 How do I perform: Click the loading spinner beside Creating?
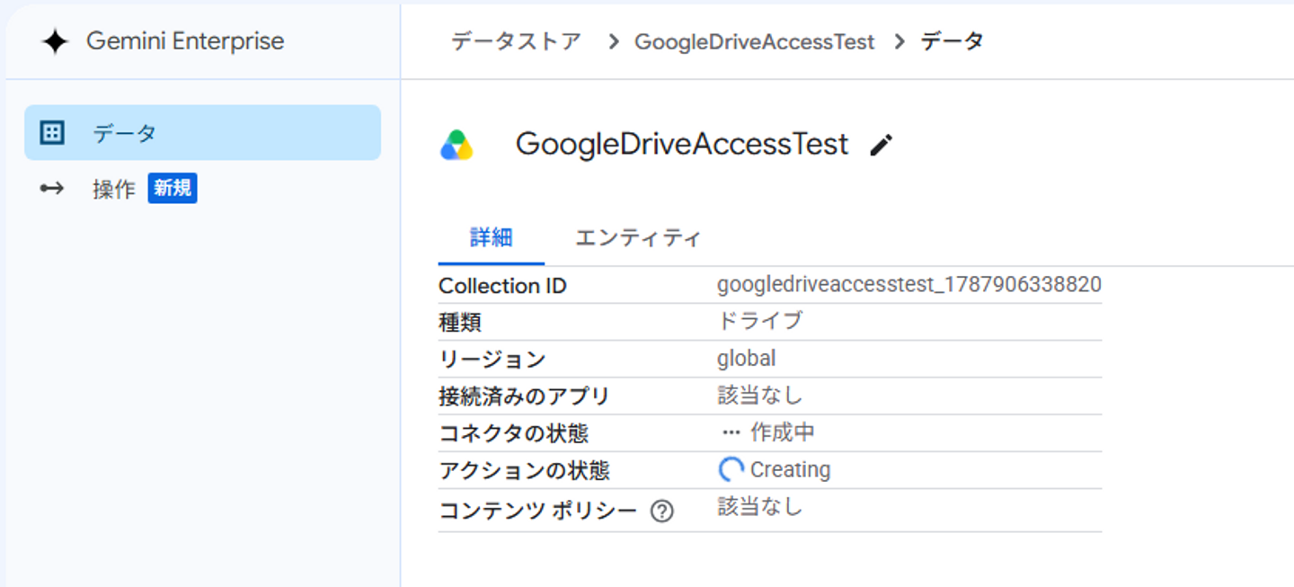click(x=731, y=469)
